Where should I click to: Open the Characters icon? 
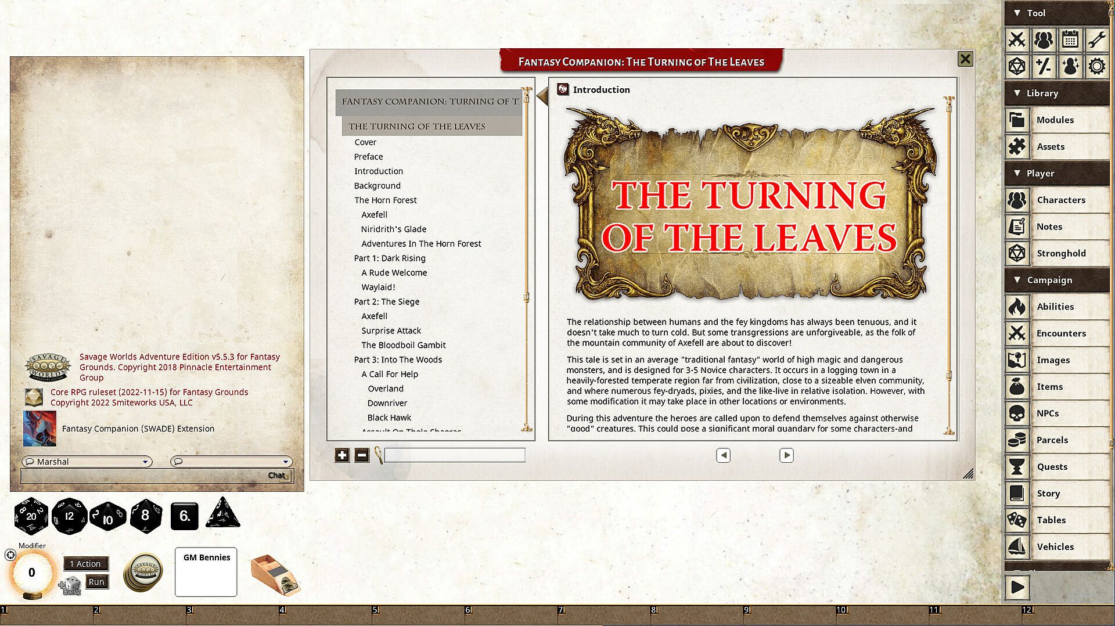(1017, 200)
